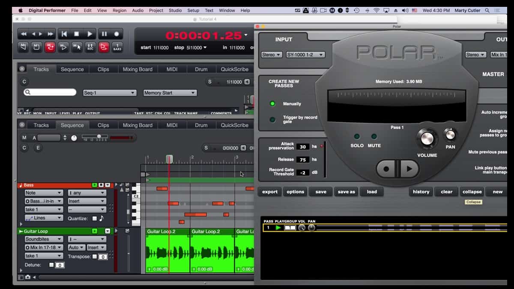Image resolution: width=514 pixels, height=289 pixels.
Task: Click the Link Selection to Memory icon
Action: coord(77,47)
